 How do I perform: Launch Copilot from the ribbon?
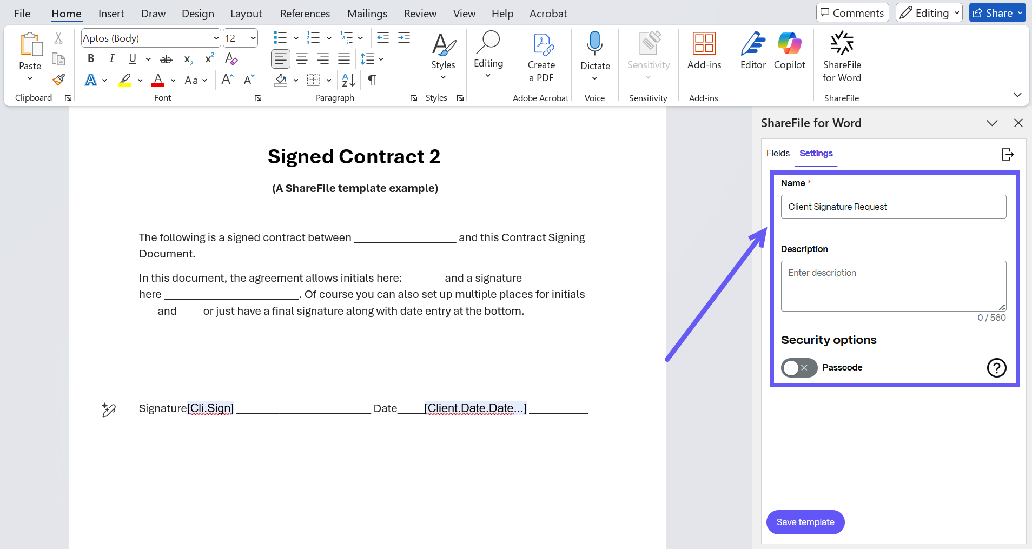pyautogui.click(x=789, y=51)
